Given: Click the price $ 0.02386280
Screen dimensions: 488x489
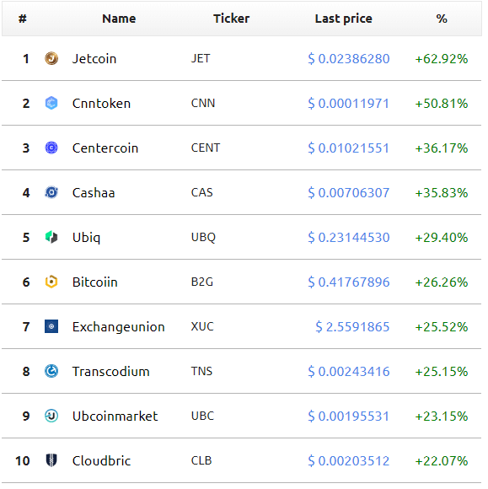Looking at the screenshot, I should coord(349,59).
